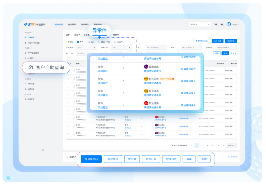Check the second order row checkbox
266x184 pixels.
(69, 78)
